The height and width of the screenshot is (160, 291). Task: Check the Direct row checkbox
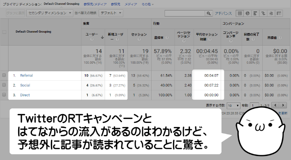pyautogui.click(x=4, y=95)
